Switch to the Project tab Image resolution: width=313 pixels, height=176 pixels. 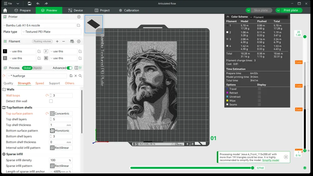coord(102,10)
